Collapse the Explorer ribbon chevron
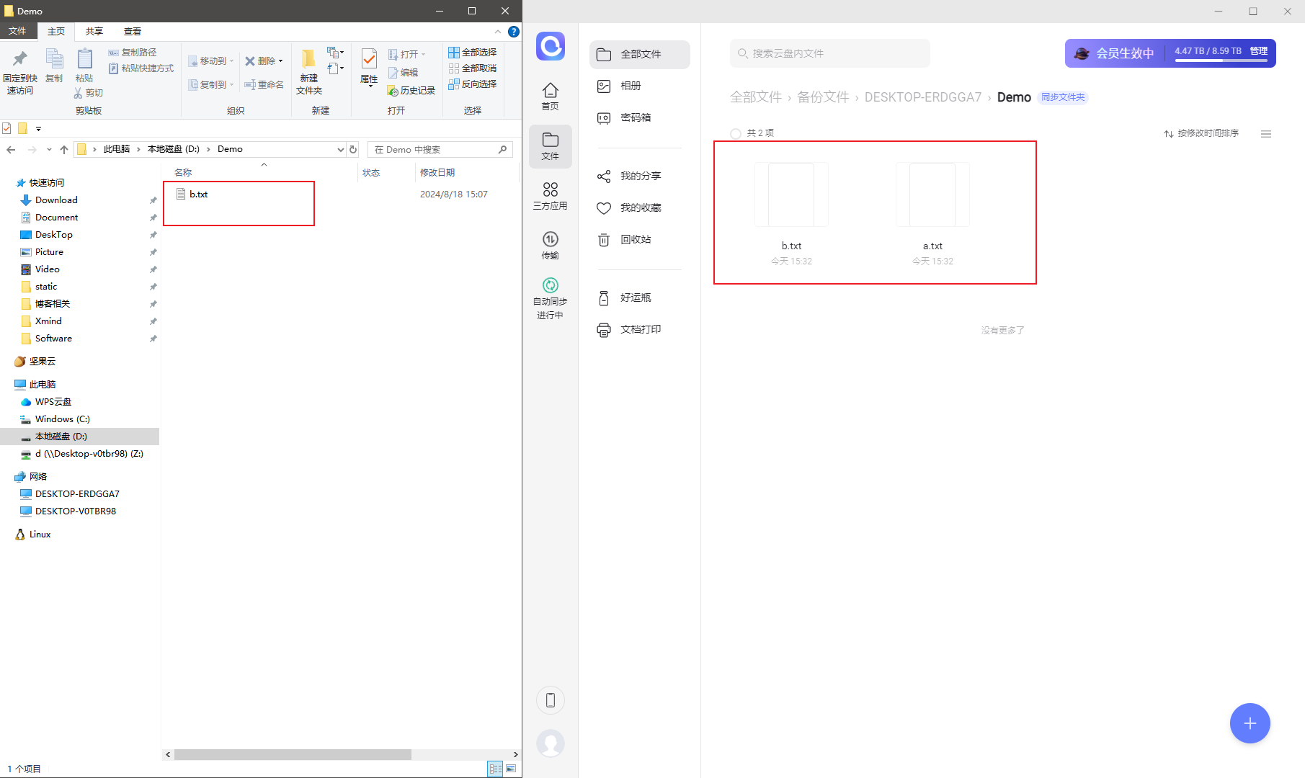Viewport: 1305px width, 778px height. point(498,32)
